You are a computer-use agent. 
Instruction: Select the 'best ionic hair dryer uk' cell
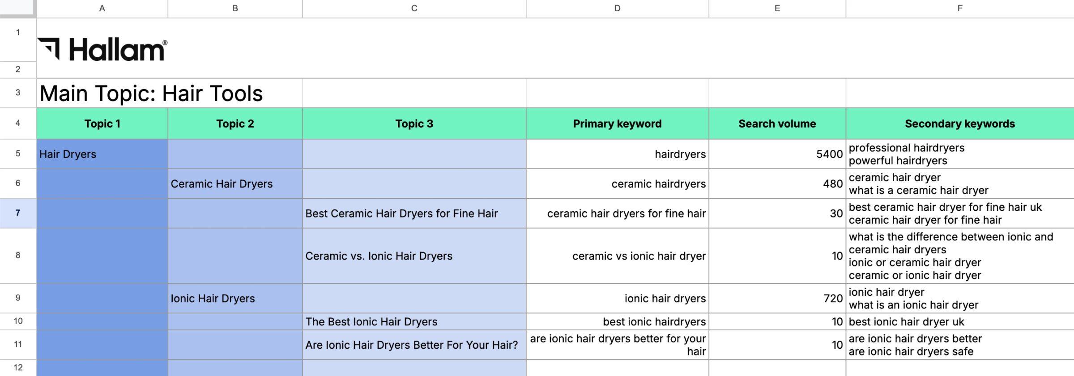(x=960, y=321)
